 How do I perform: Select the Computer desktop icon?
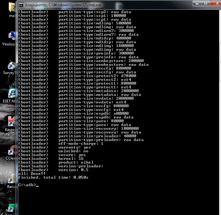[12, 36]
